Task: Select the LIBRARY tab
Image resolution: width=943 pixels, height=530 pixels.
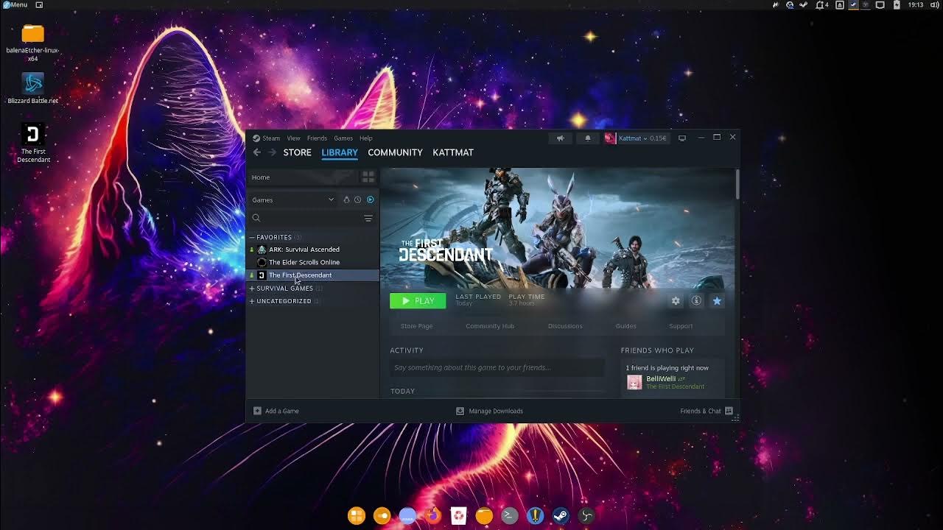Action: pos(340,152)
